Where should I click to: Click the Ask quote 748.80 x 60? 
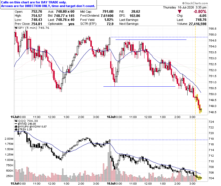click(x=65, y=12)
